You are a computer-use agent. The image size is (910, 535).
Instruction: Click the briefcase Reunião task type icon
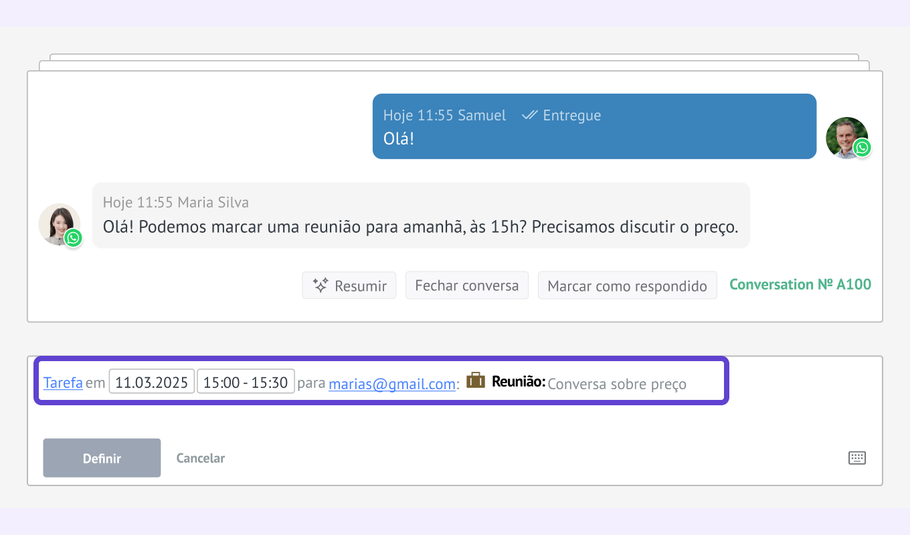coord(476,381)
